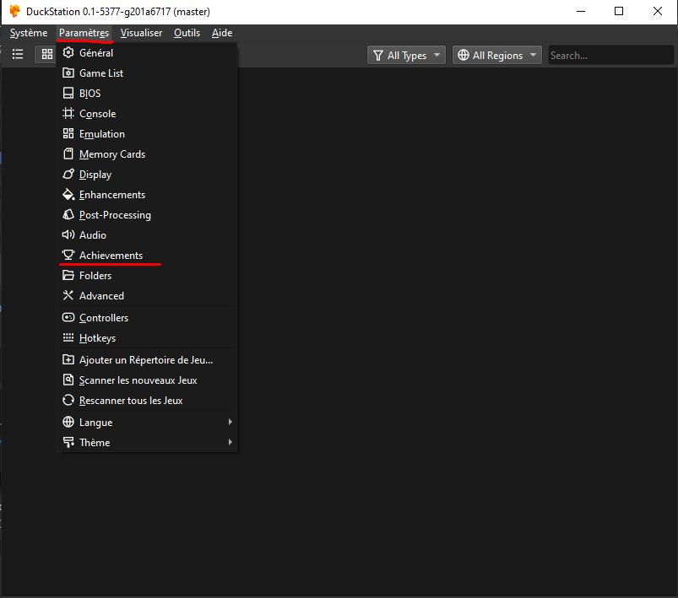This screenshot has width=678, height=598.
Task: Open the Outils menu
Action: click(x=186, y=33)
